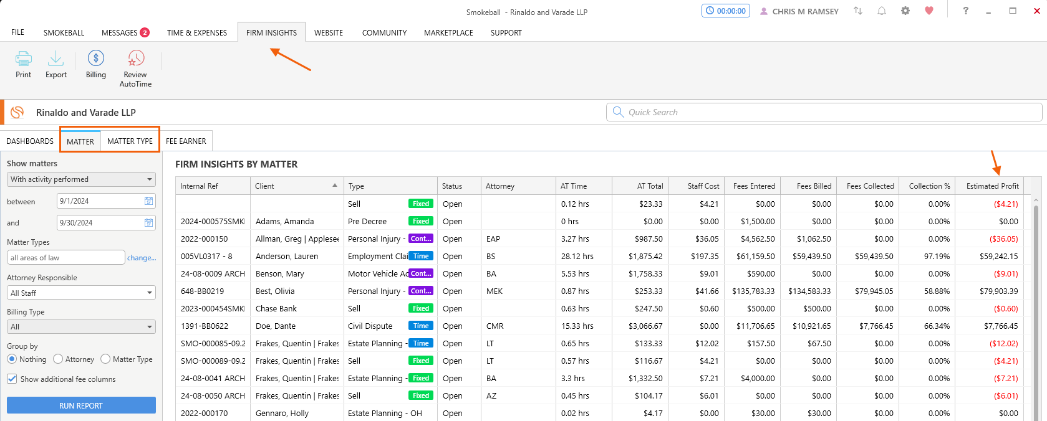Click $79,903.39 estimated profit value
Screen dimensions: 1047x421
coord(998,291)
